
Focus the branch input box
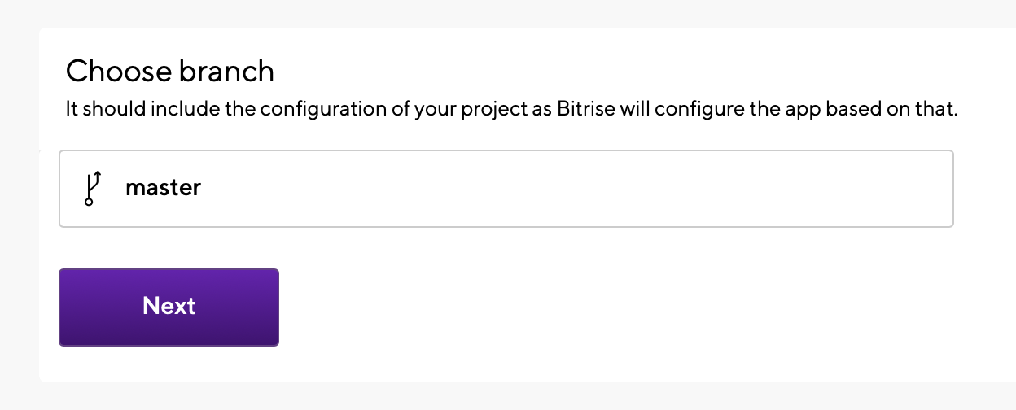506,189
